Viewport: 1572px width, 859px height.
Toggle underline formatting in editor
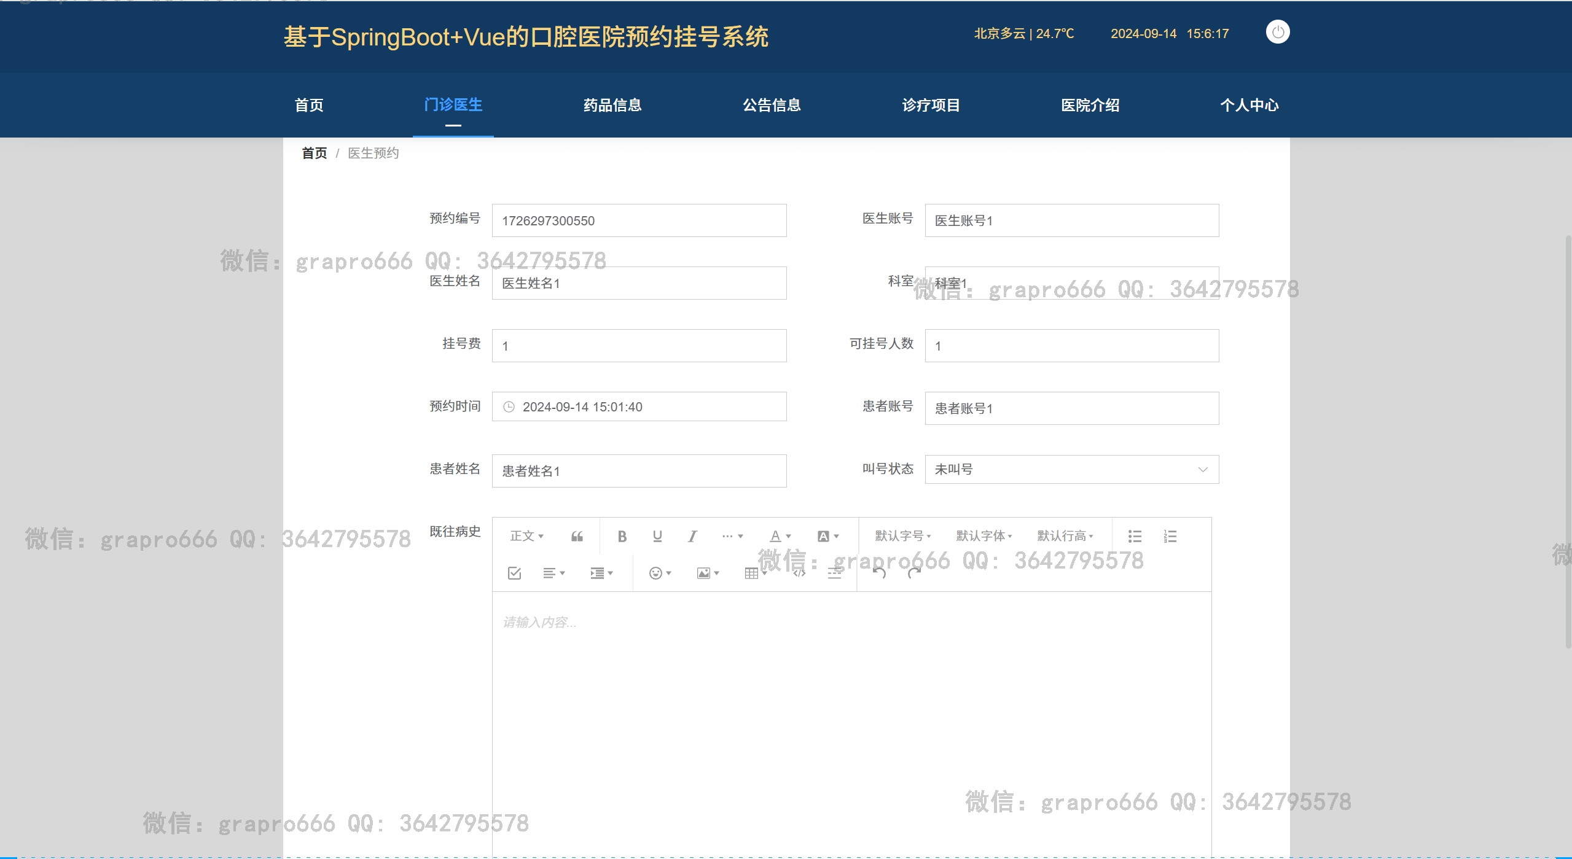pyautogui.click(x=657, y=536)
